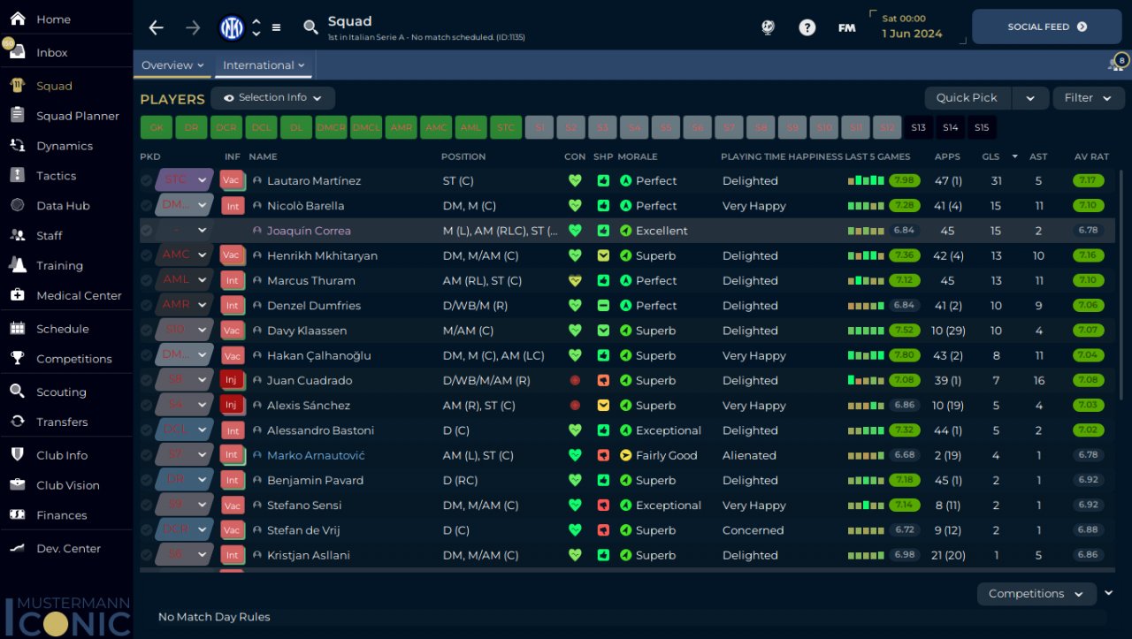
Task: Click the Inter Milan club badge
Action: pyautogui.click(x=232, y=27)
